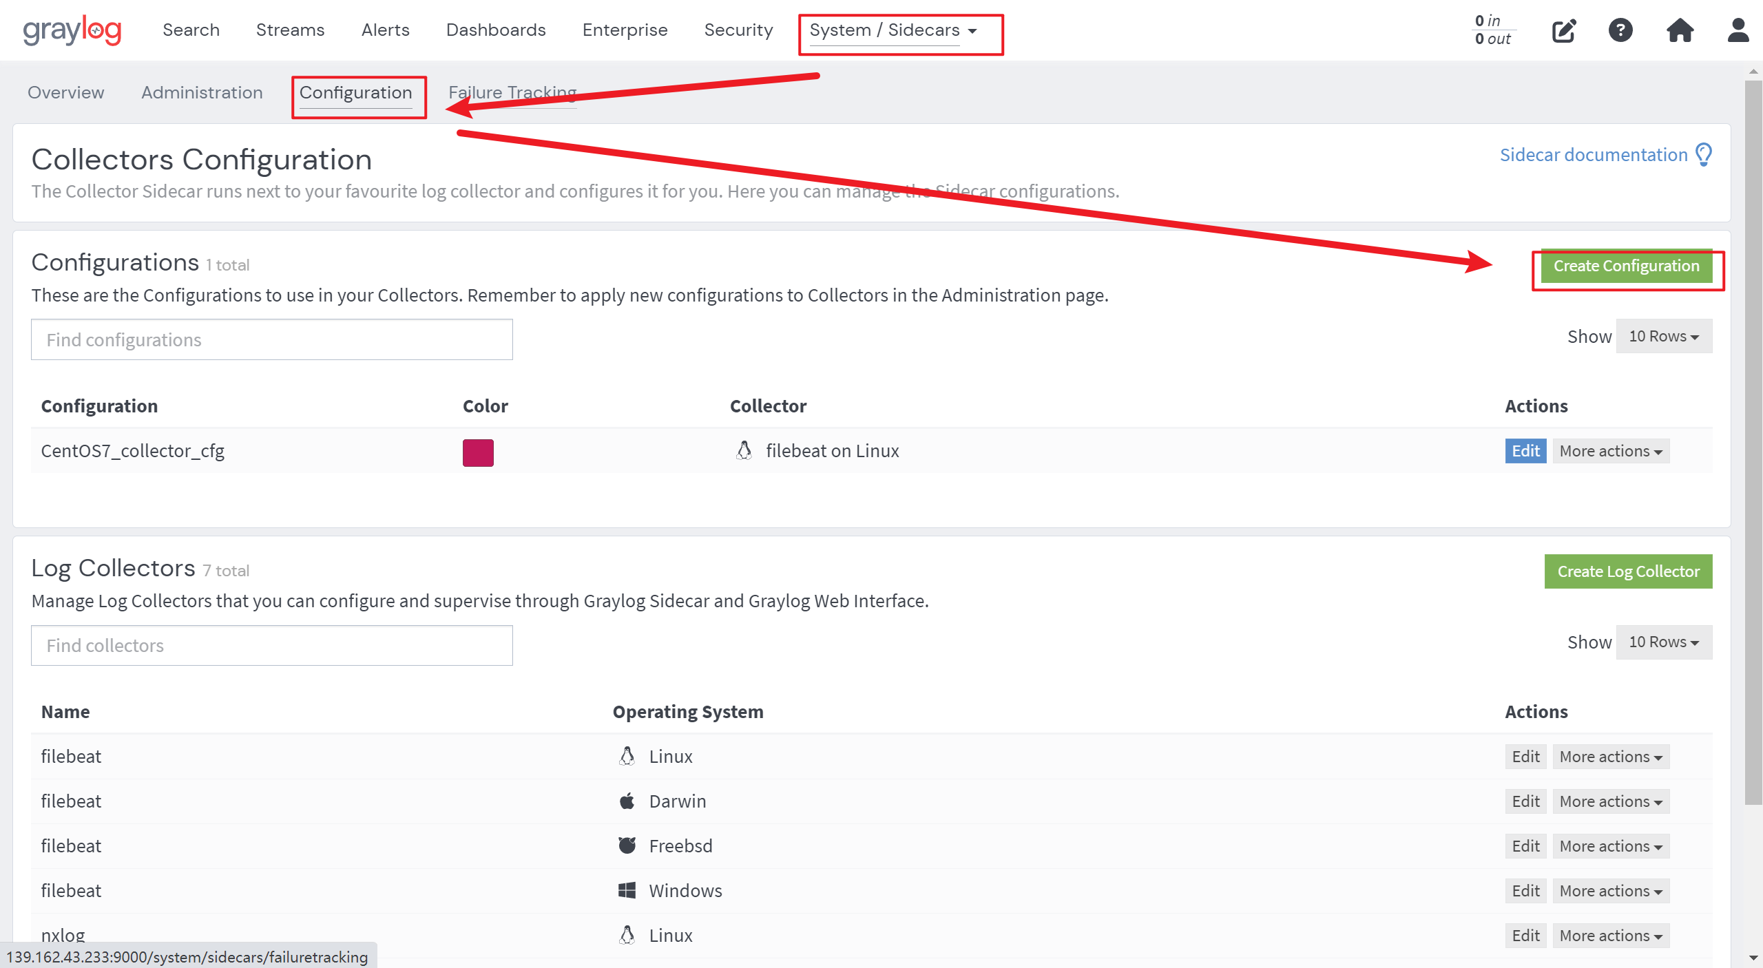Open the Log Collectors 10 Rows dropdown
Screen dimensions: 1763x968
pyautogui.click(x=1663, y=642)
